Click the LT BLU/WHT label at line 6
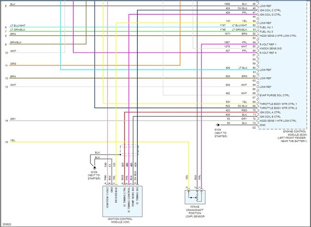 coord(18,26)
